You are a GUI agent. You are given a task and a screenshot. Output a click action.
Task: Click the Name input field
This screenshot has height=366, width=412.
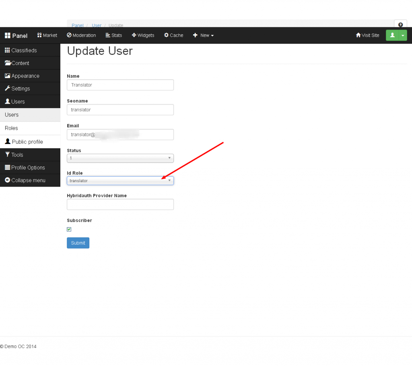coord(120,85)
